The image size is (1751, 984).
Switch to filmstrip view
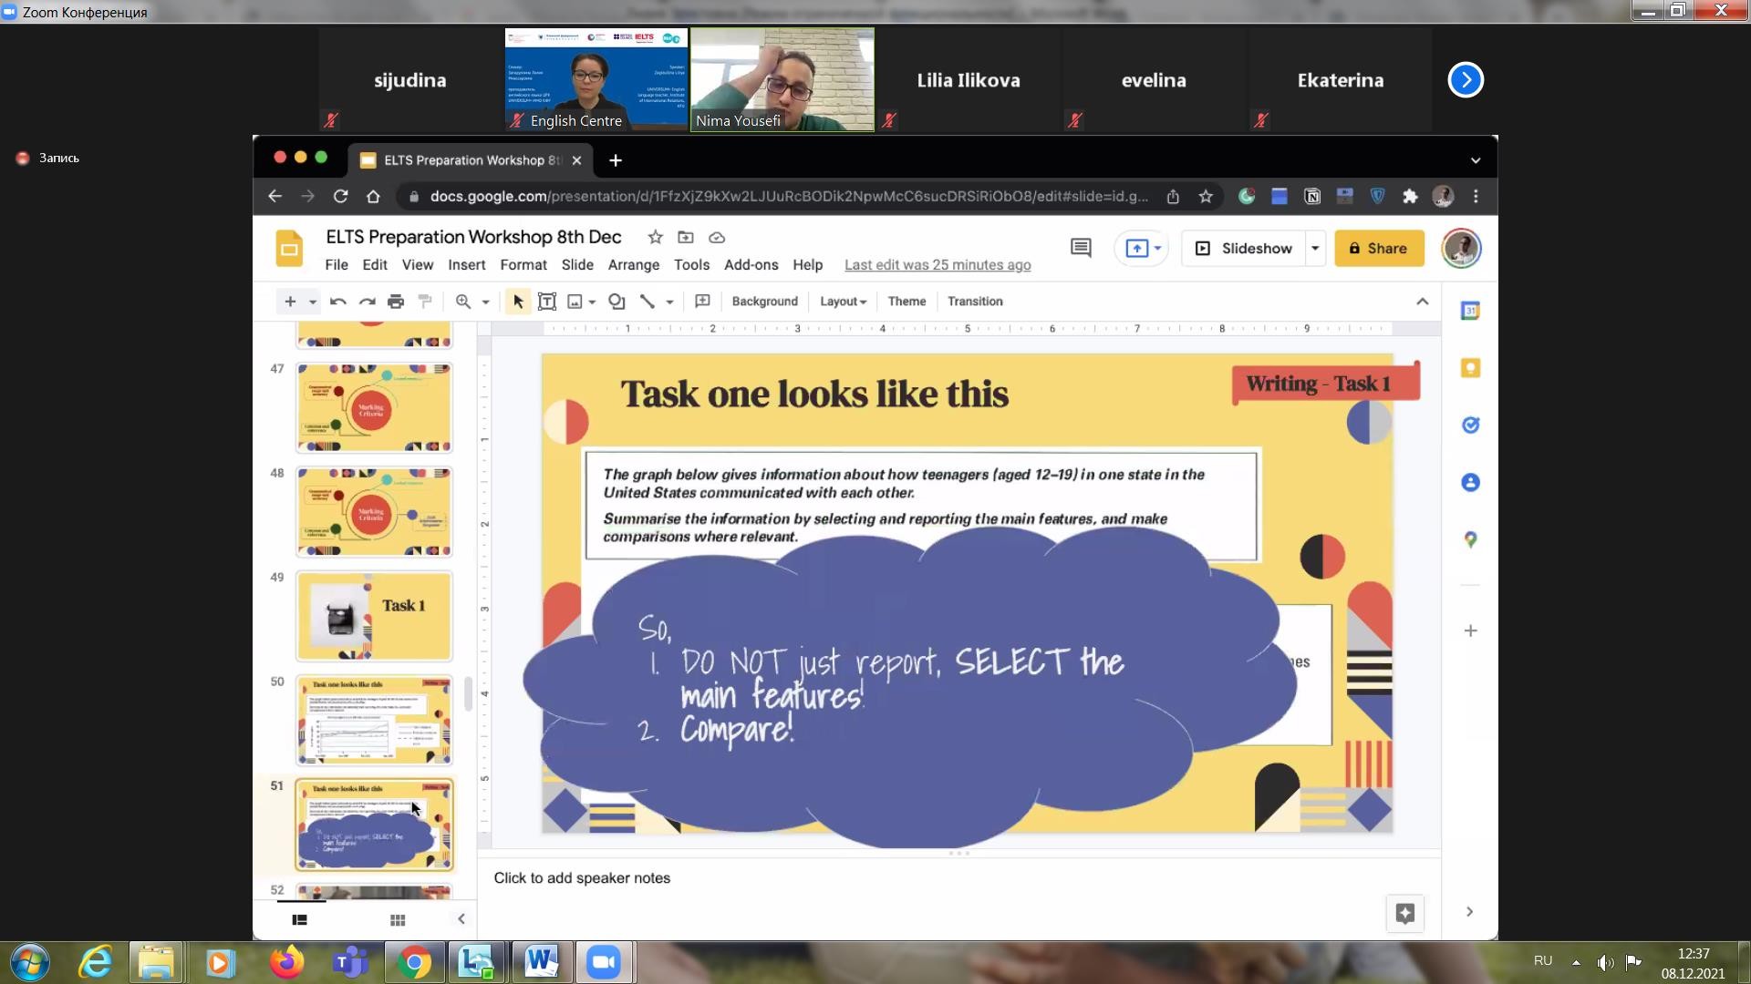point(299,920)
